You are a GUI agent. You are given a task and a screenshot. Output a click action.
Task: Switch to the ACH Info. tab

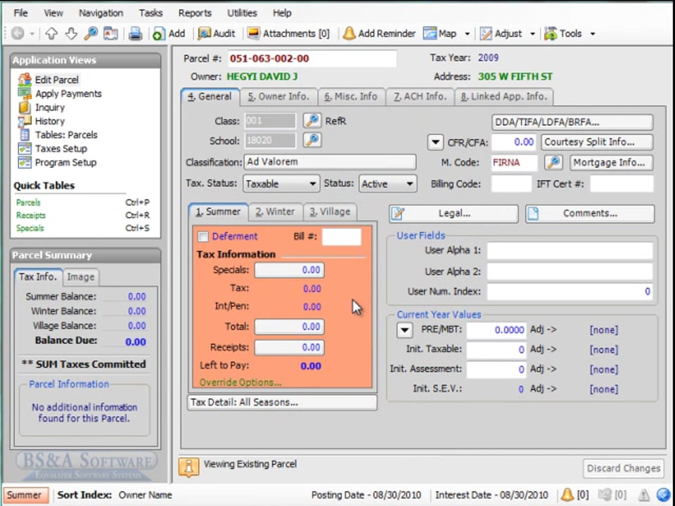pos(420,96)
